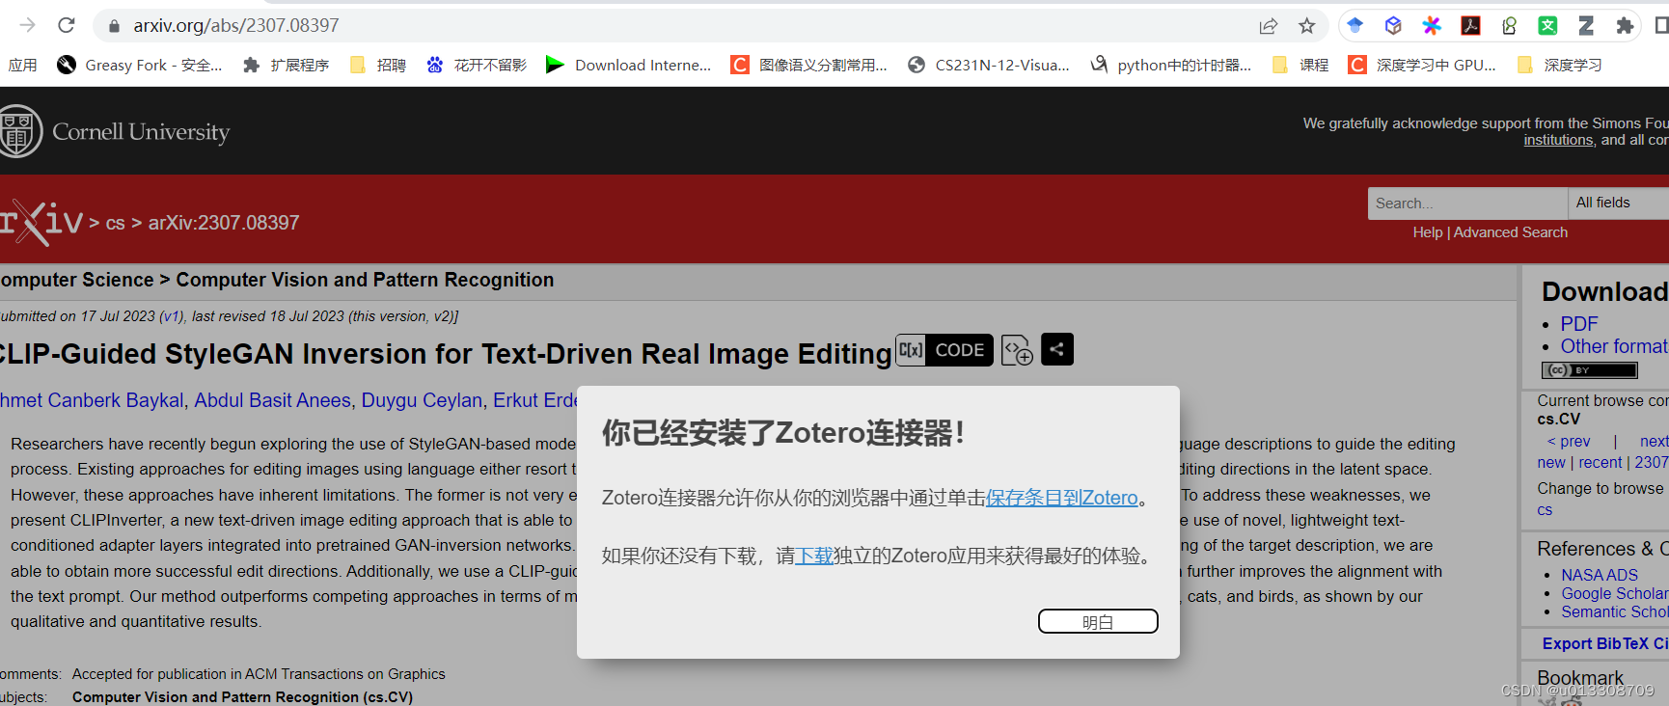
Task: Click the CODE badge beside the title
Action: pyautogui.click(x=944, y=350)
